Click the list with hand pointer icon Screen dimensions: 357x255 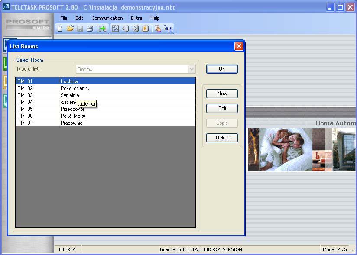tap(158, 29)
